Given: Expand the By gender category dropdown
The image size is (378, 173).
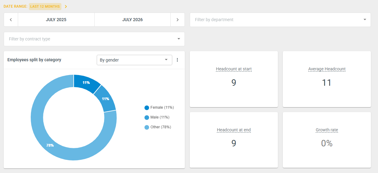Looking at the screenshot, I should [x=134, y=60].
